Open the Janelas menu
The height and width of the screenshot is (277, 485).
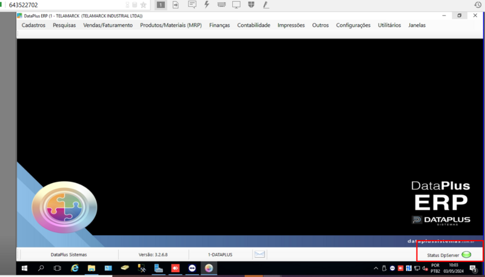[417, 25]
